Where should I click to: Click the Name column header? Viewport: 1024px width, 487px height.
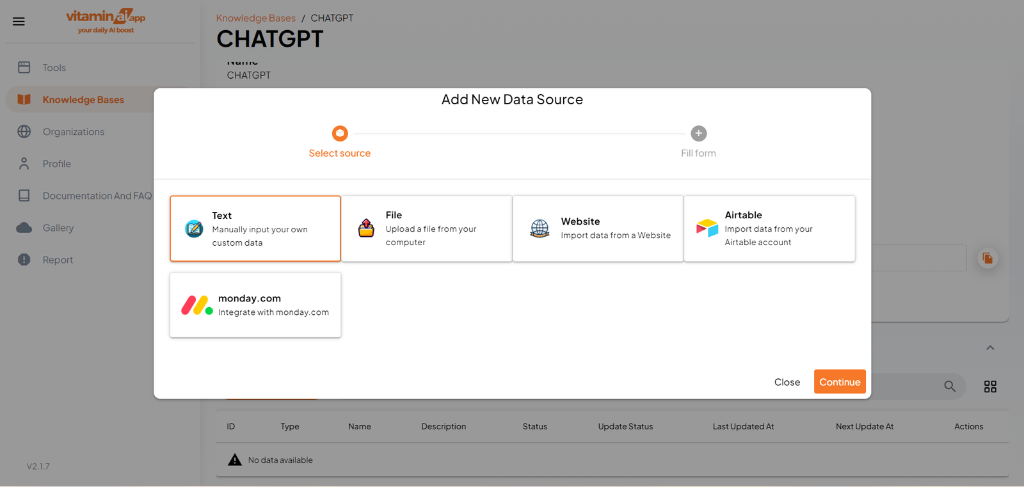pos(360,426)
